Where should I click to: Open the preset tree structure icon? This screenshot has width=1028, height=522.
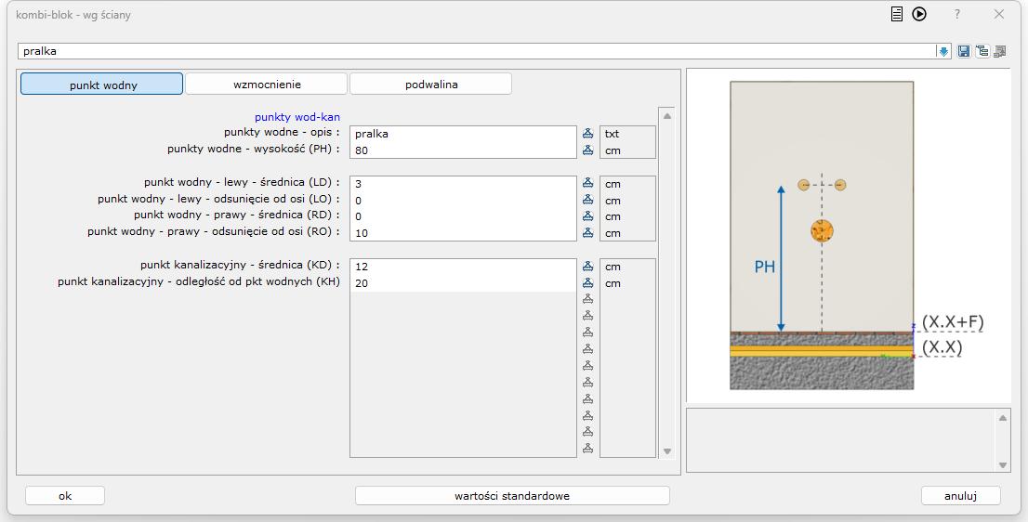tap(982, 52)
